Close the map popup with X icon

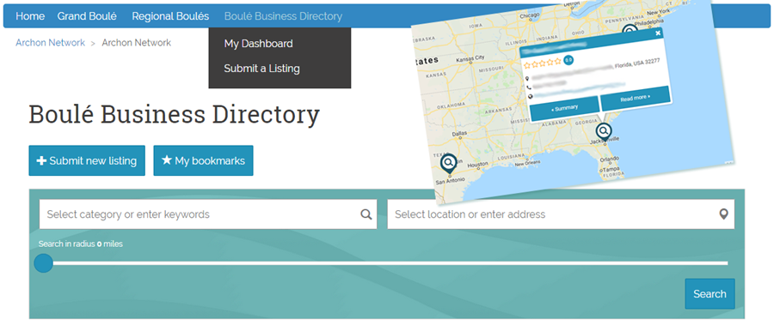[658, 33]
